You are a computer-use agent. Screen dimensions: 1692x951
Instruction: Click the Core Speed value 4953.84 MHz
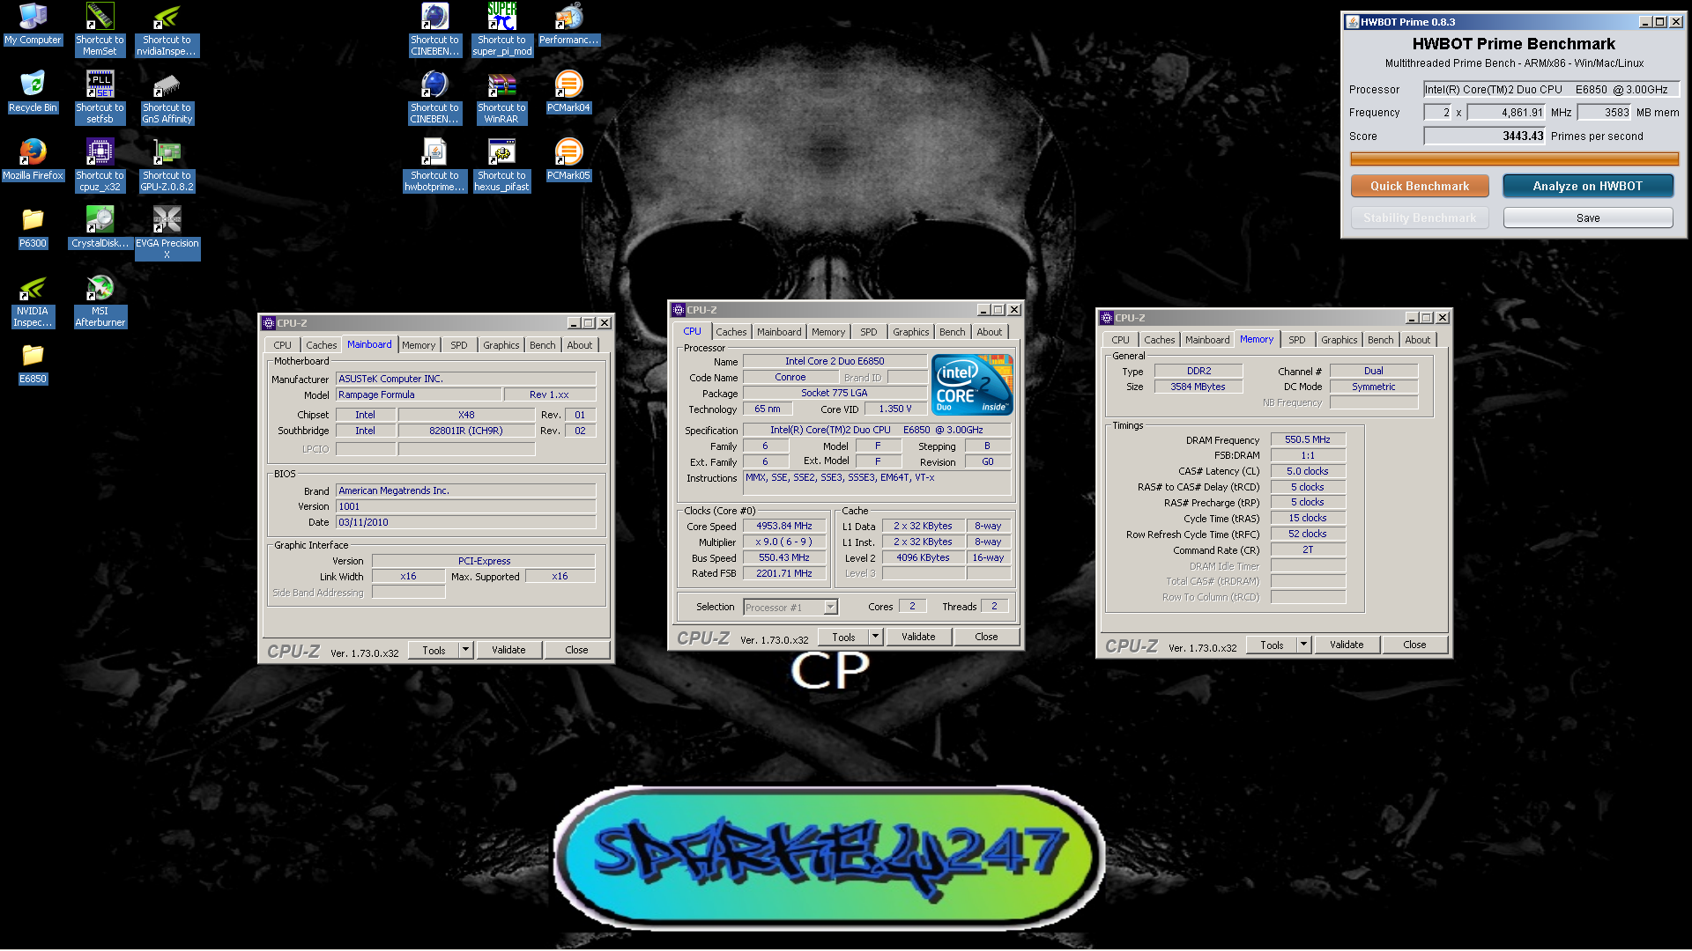coord(784,526)
